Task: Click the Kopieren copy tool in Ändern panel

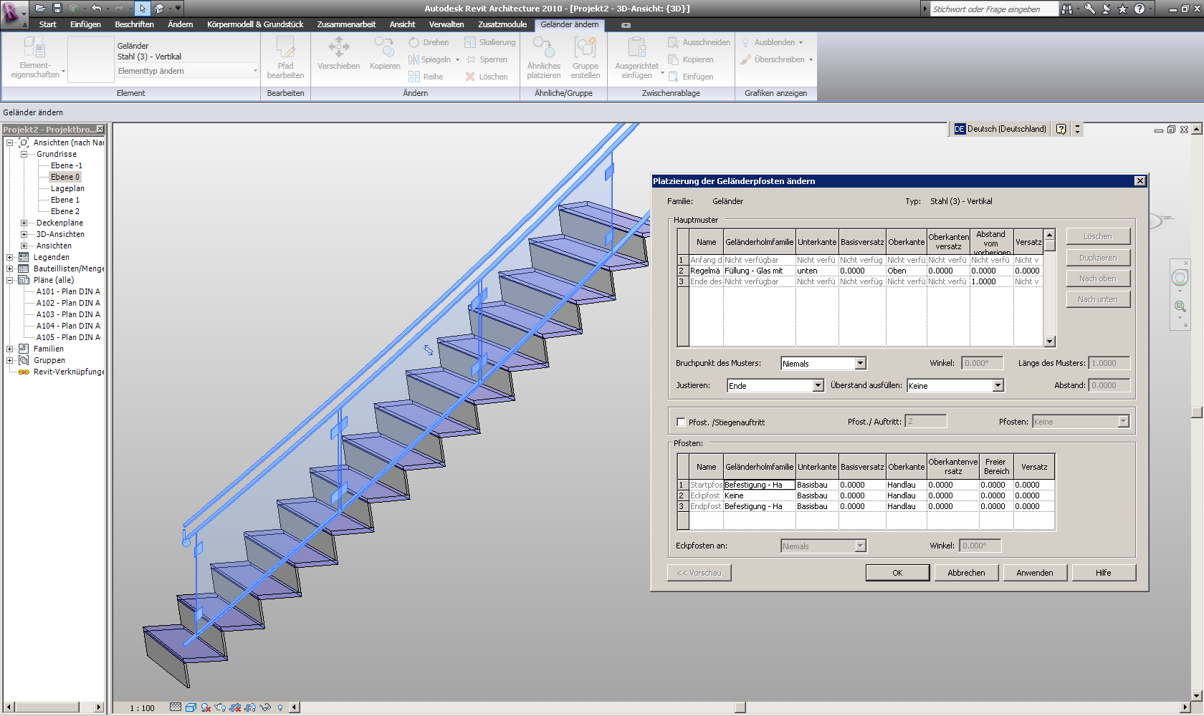Action: (385, 55)
